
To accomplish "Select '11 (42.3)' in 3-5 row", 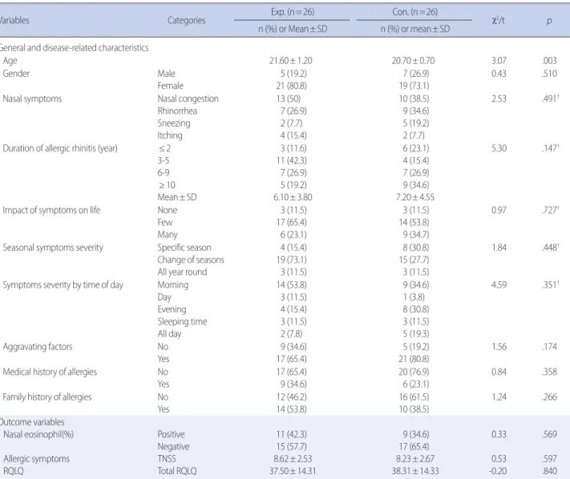I will coord(292,160).
